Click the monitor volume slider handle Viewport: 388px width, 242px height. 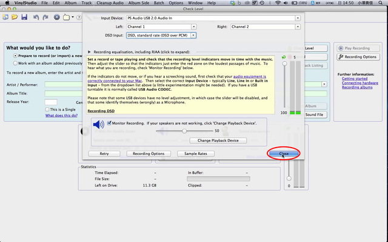[x=184, y=131]
